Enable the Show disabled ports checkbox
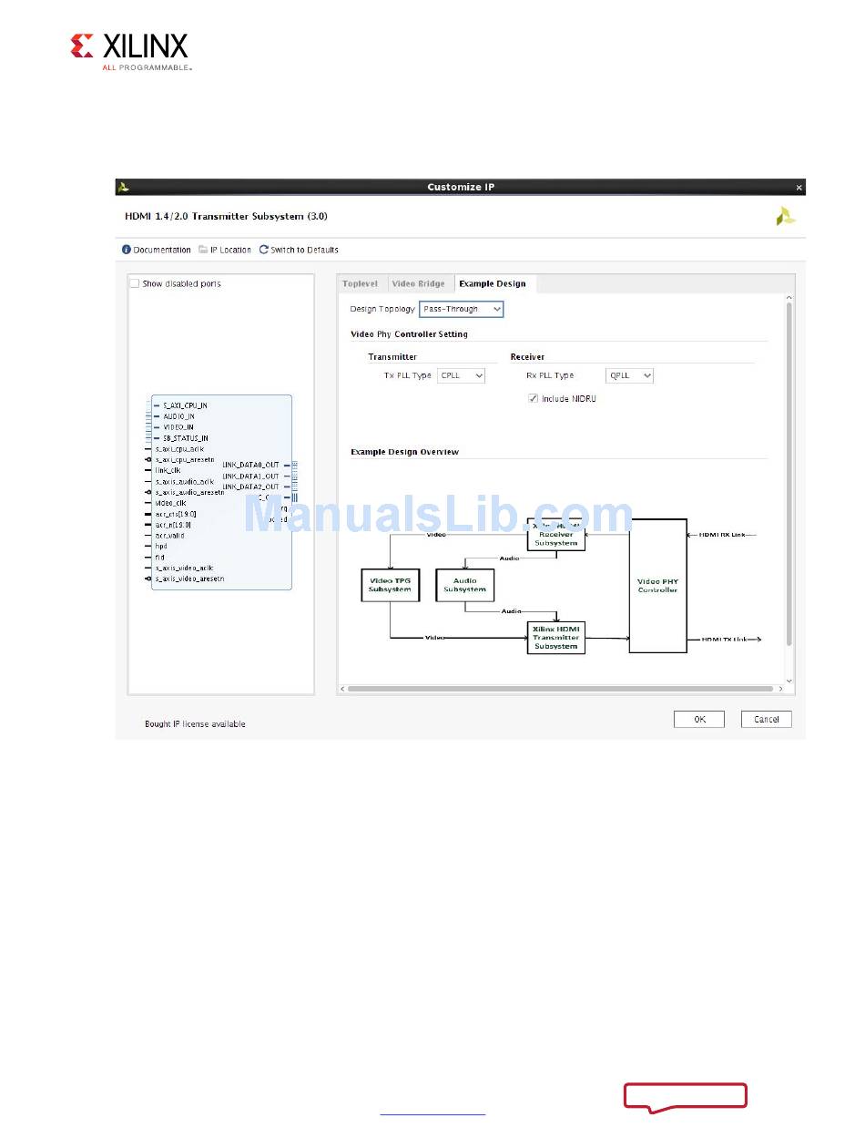The height and width of the screenshot is (1127, 865). pyautogui.click(x=135, y=283)
